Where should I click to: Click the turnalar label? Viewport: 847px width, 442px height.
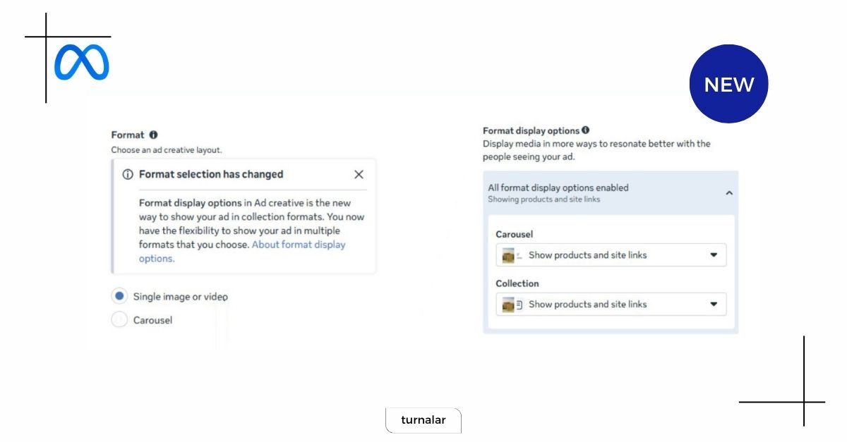click(x=423, y=420)
